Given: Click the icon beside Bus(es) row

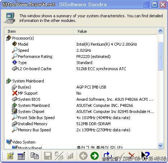Looking at the screenshot, I should pyautogui.click(x=14, y=87).
